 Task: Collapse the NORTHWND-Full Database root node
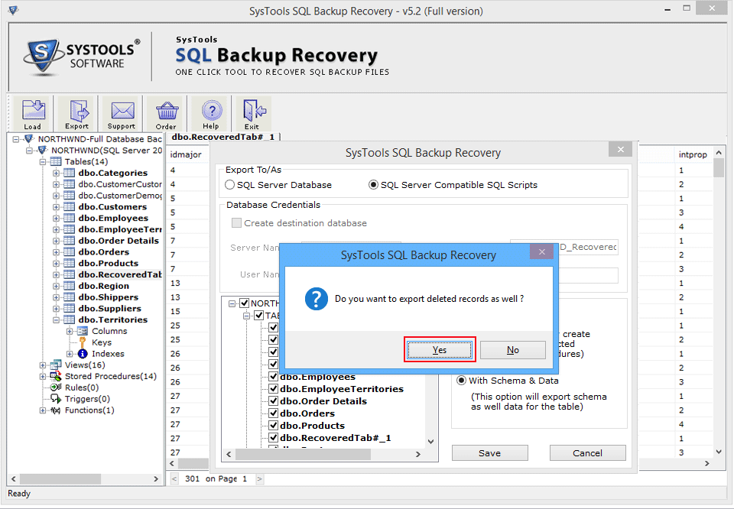pos(16,139)
